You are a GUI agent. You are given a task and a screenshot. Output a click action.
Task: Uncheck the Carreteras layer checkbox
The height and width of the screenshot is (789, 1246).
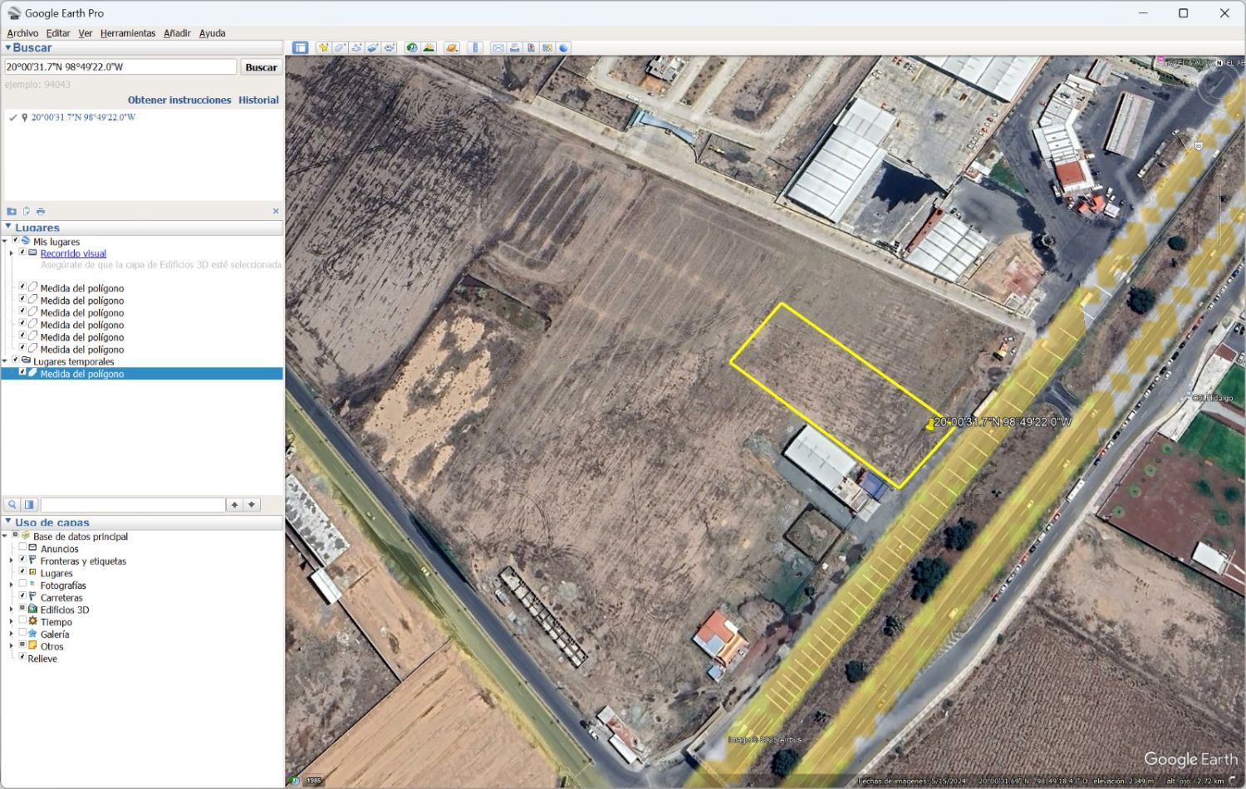pos(22,596)
